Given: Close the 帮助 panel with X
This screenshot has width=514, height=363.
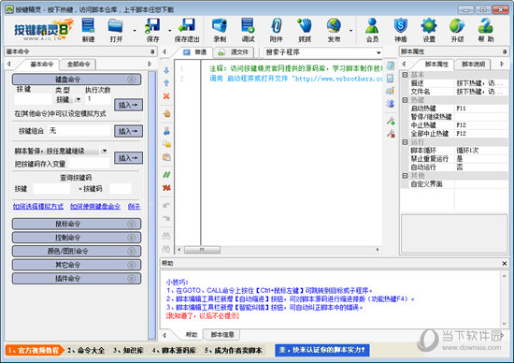Looking at the screenshot, I should click(x=505, y=263).
